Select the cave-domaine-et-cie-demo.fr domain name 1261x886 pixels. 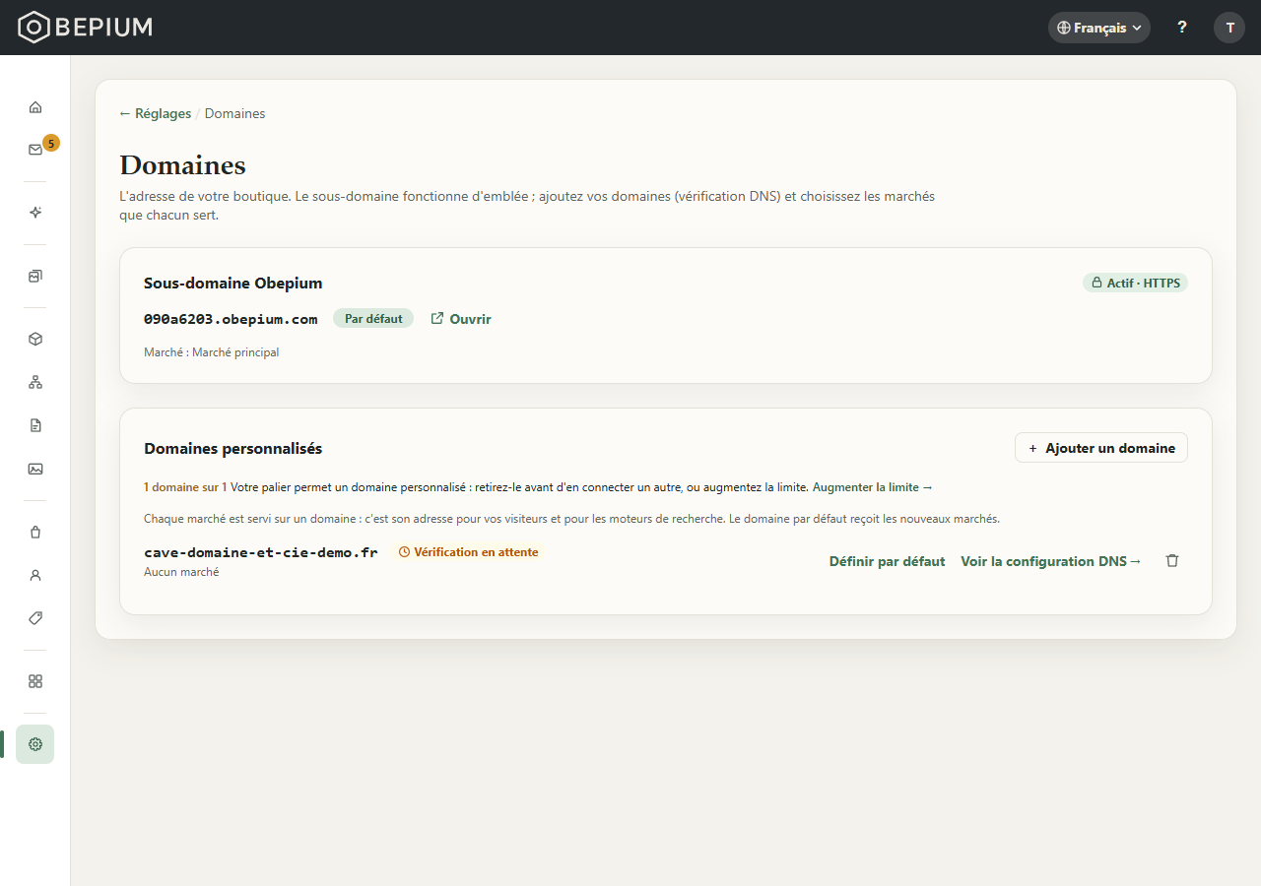(x=261, y=552)
